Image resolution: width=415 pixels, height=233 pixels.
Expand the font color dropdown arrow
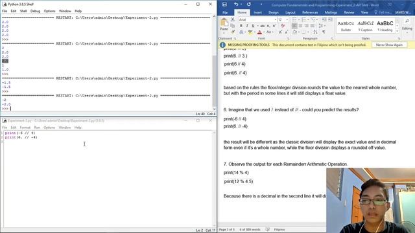pos(264,32)
